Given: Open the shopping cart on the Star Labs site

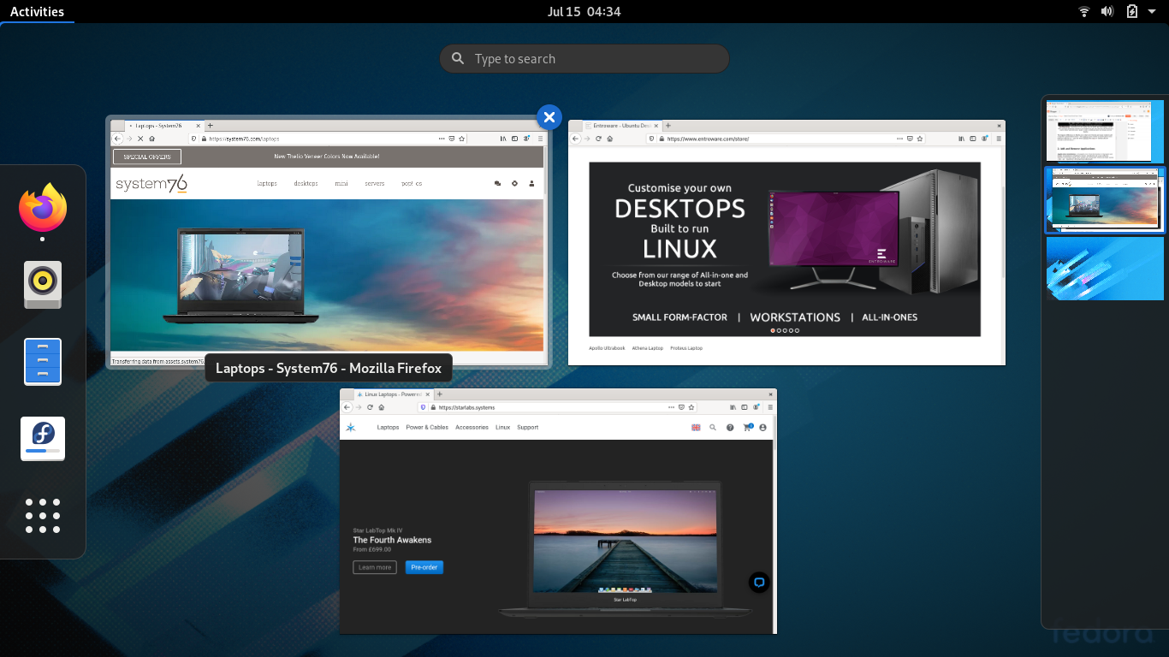Looking at the screenshot, I should click(x=747, y=428).
